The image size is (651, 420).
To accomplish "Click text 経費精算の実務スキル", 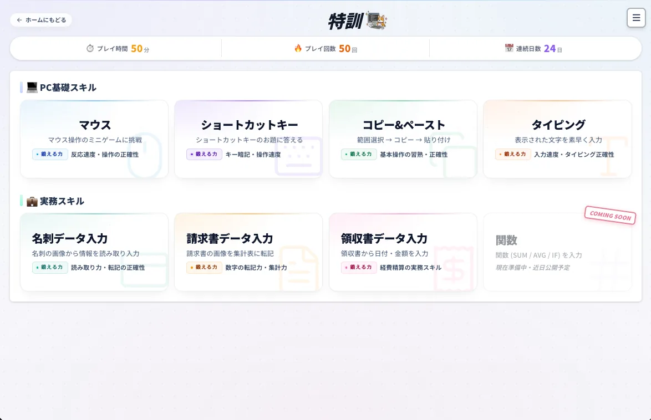I will pos(410,268).
